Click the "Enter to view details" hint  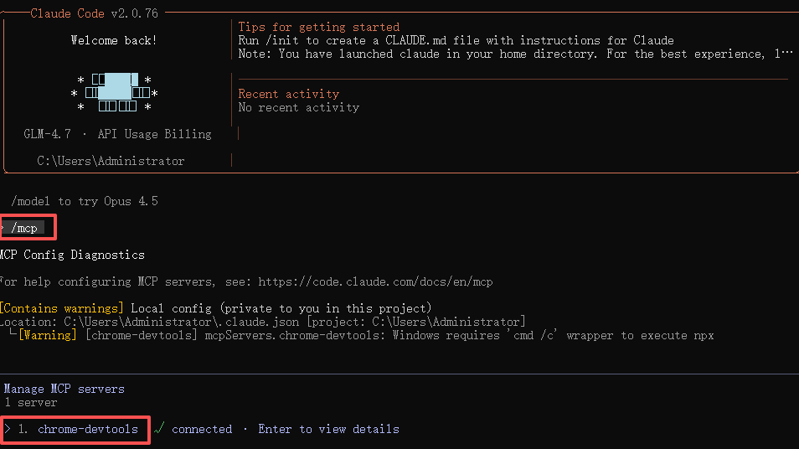[328, 429]
